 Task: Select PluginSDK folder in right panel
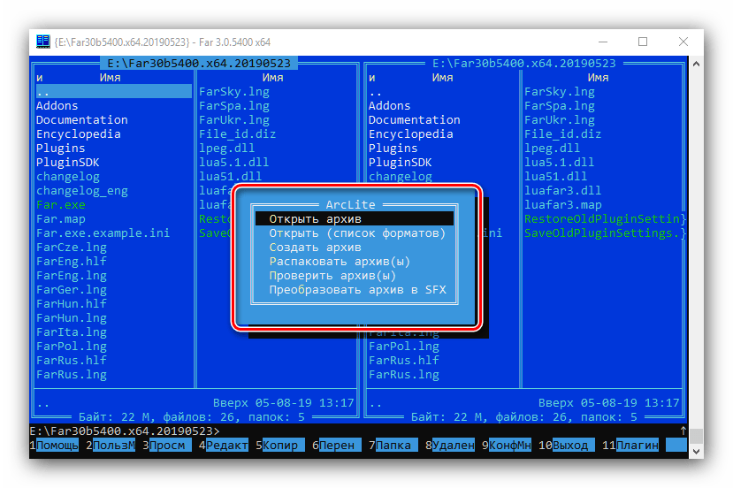401,162
